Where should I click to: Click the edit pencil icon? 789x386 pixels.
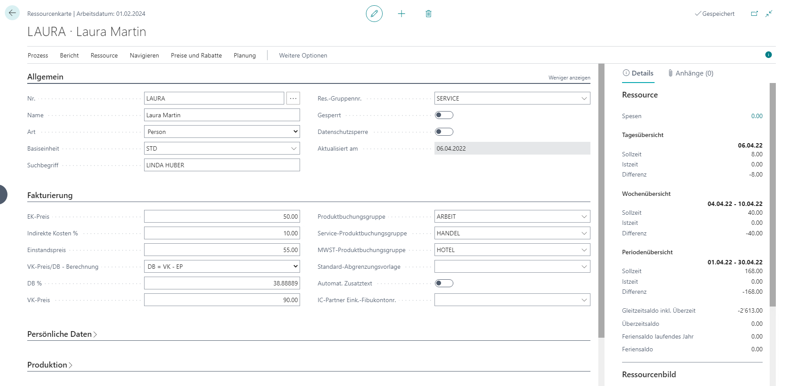[x=374, y=14]
